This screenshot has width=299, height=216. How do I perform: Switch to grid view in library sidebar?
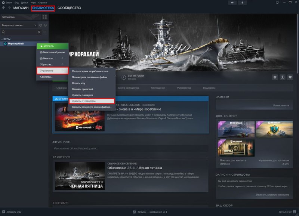point(44,17)
